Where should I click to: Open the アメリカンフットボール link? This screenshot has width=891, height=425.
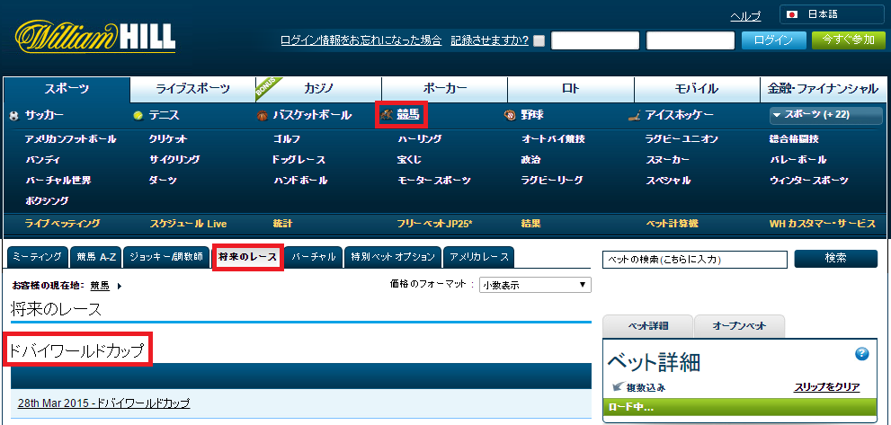71,139
